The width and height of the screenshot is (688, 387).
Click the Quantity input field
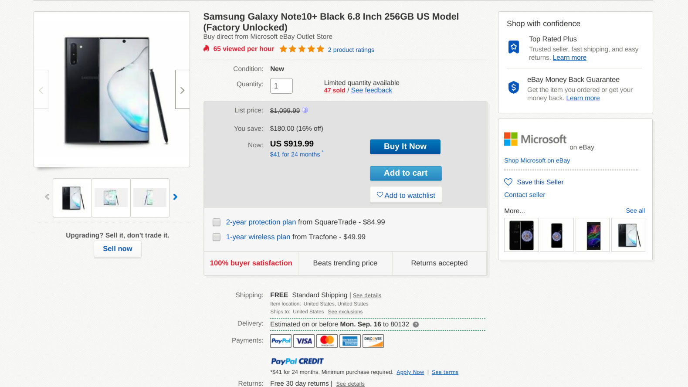coord(281,86)
